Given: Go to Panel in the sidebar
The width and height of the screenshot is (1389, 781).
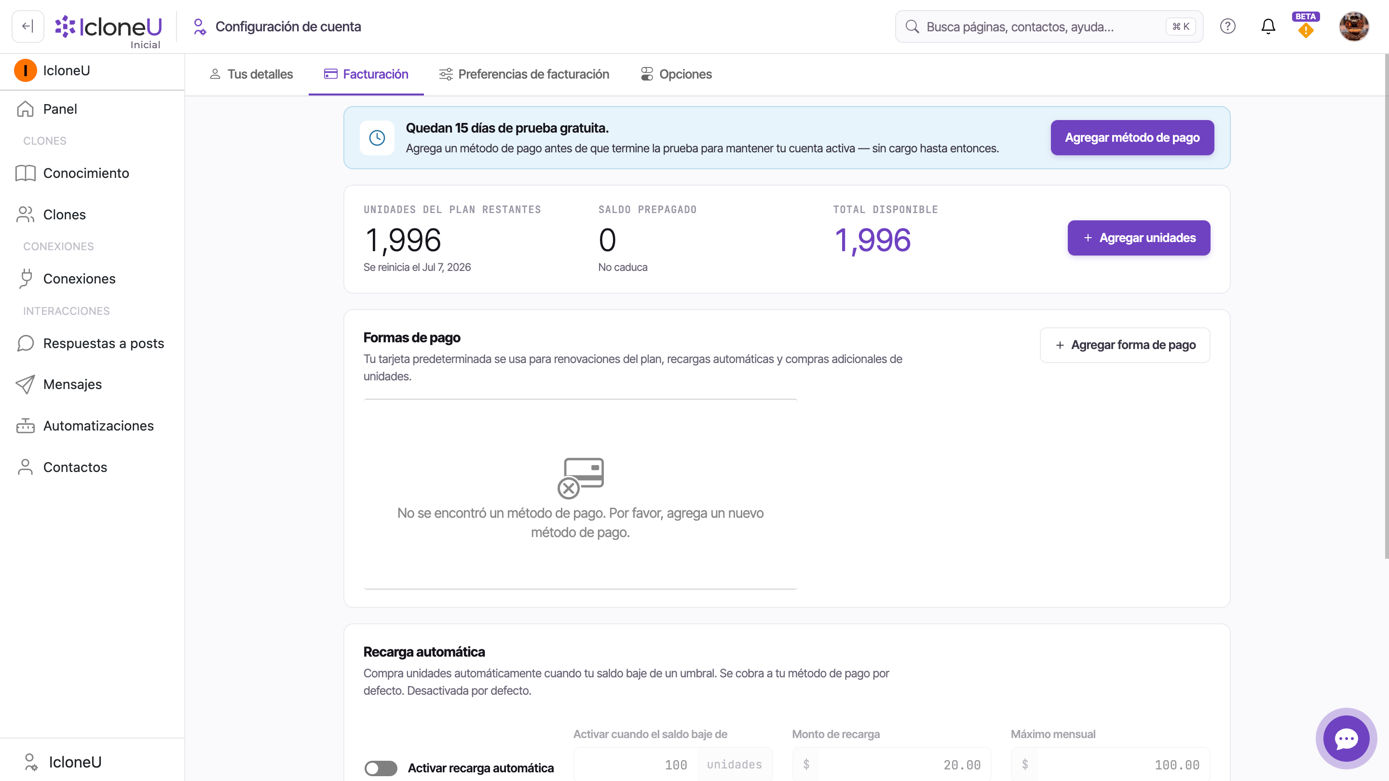Looking at the screenshot, I should tap(92, 109).
